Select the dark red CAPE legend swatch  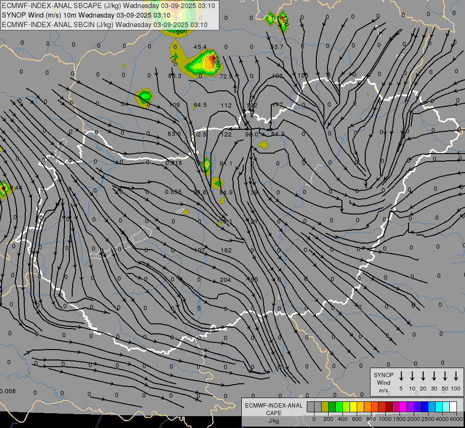(x=389, y=407)
